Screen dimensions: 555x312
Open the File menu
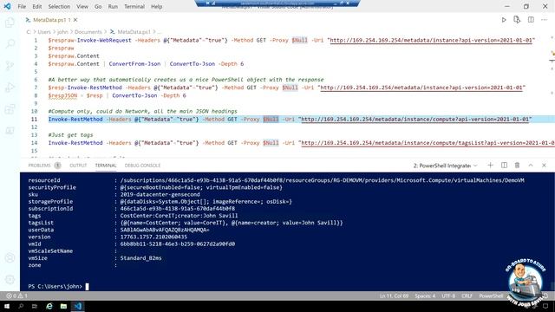pyautogui.click(x=22, y=6)
